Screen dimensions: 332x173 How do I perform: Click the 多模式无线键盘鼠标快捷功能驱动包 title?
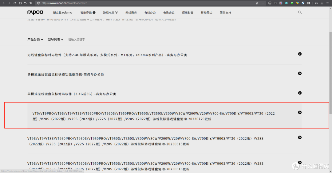click(66, 74)
